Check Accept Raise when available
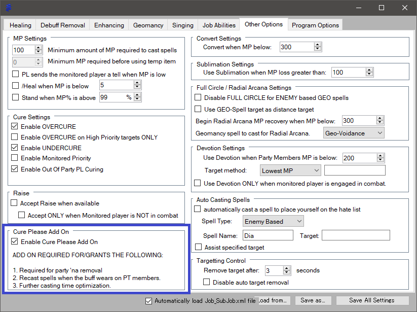This screenshot has width=417, height=312. tap(14, 203)
